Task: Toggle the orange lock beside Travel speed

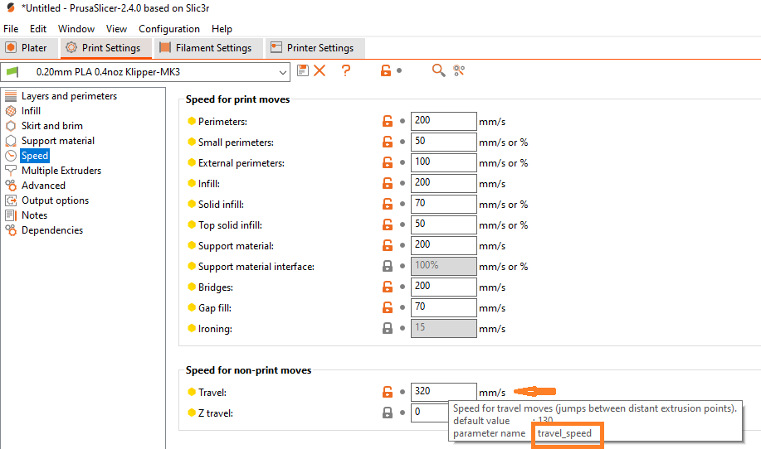Action: point(387,392)
